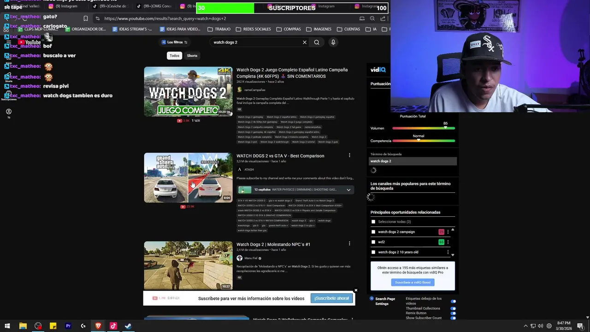The image size is (590, 332).
Task: Open the Windows notification center
Action: click(580, 326)
